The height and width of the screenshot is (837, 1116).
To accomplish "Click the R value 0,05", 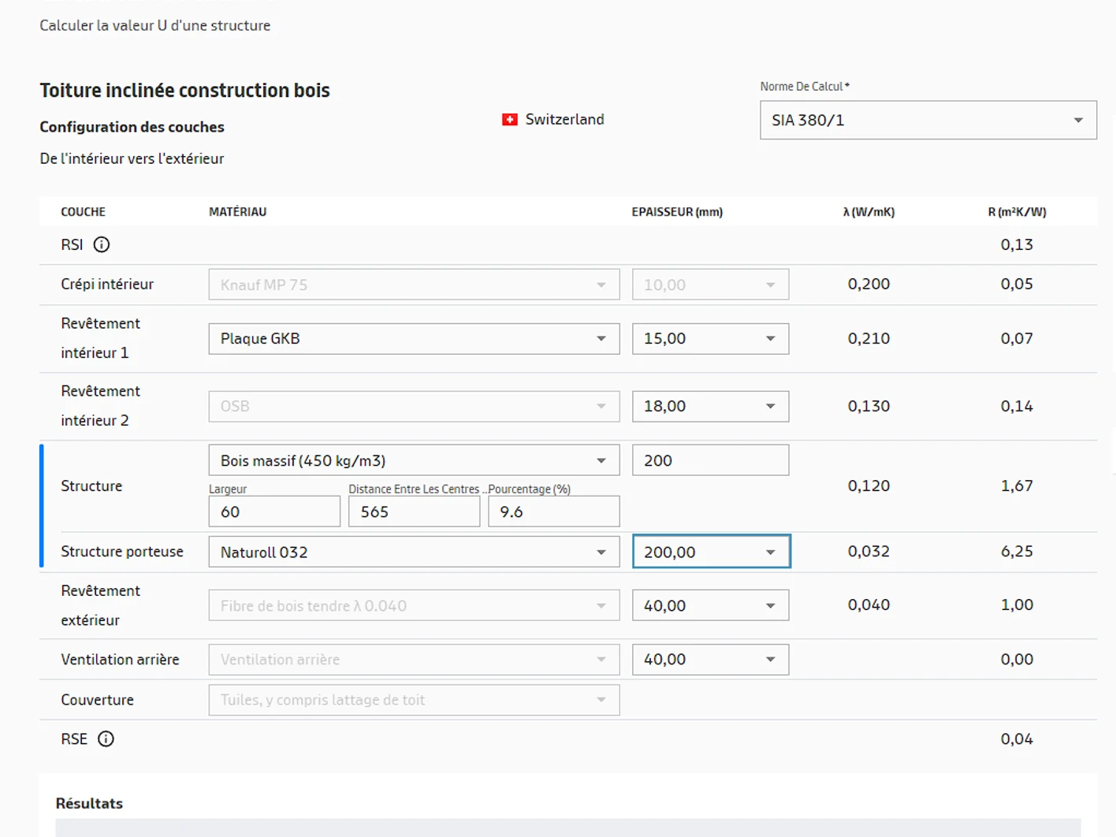I will point(1017,284).
